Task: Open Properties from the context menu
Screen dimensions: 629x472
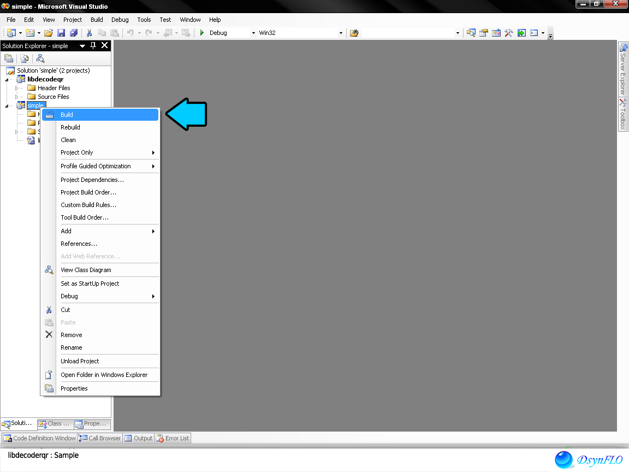Action: click(x=100, y=388)
